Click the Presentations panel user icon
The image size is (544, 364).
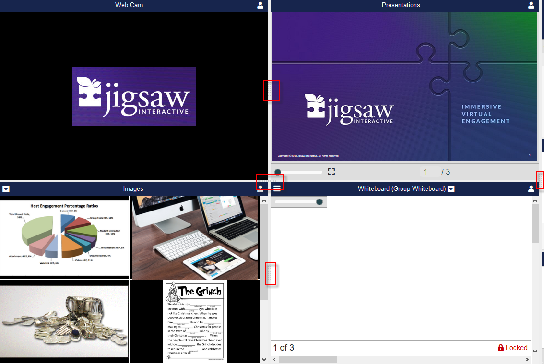(x=531, y=5)
